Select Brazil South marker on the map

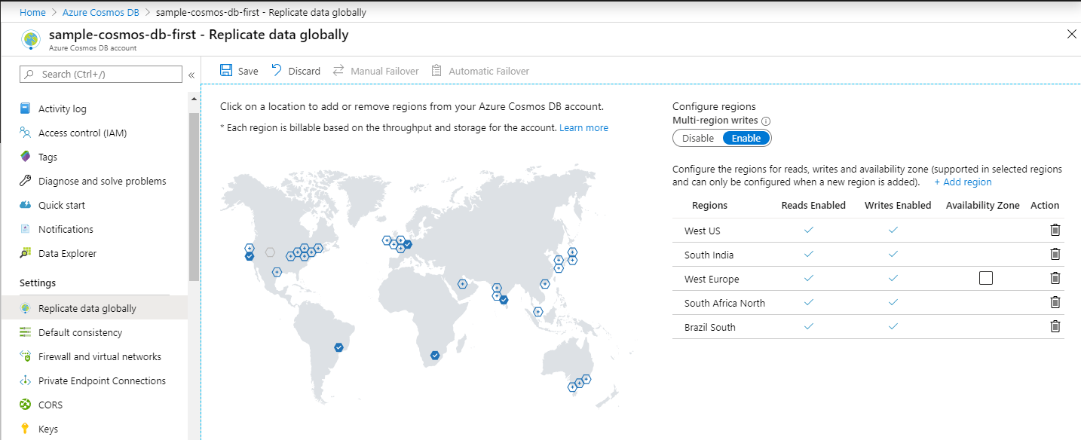pos(339,347)
